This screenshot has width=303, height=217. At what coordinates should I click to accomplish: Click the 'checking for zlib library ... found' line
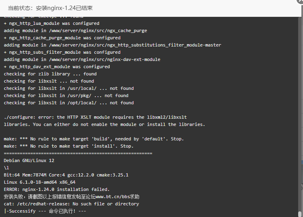pyautogui.click(x=50, y=74)
